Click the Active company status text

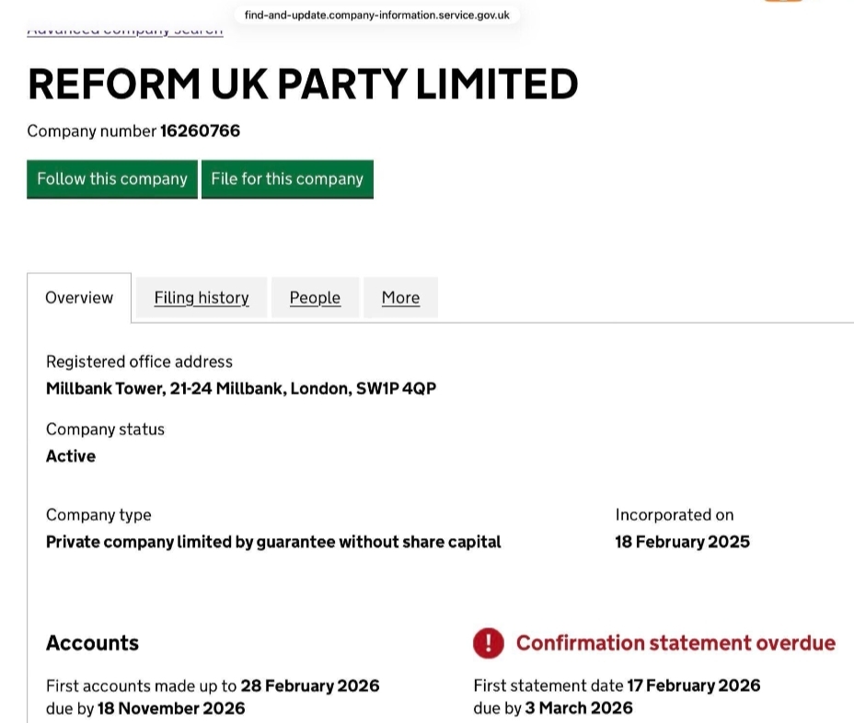pos(71,456)
